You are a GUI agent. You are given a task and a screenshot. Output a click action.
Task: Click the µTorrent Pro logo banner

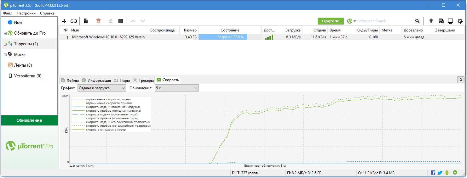point(29,146)
